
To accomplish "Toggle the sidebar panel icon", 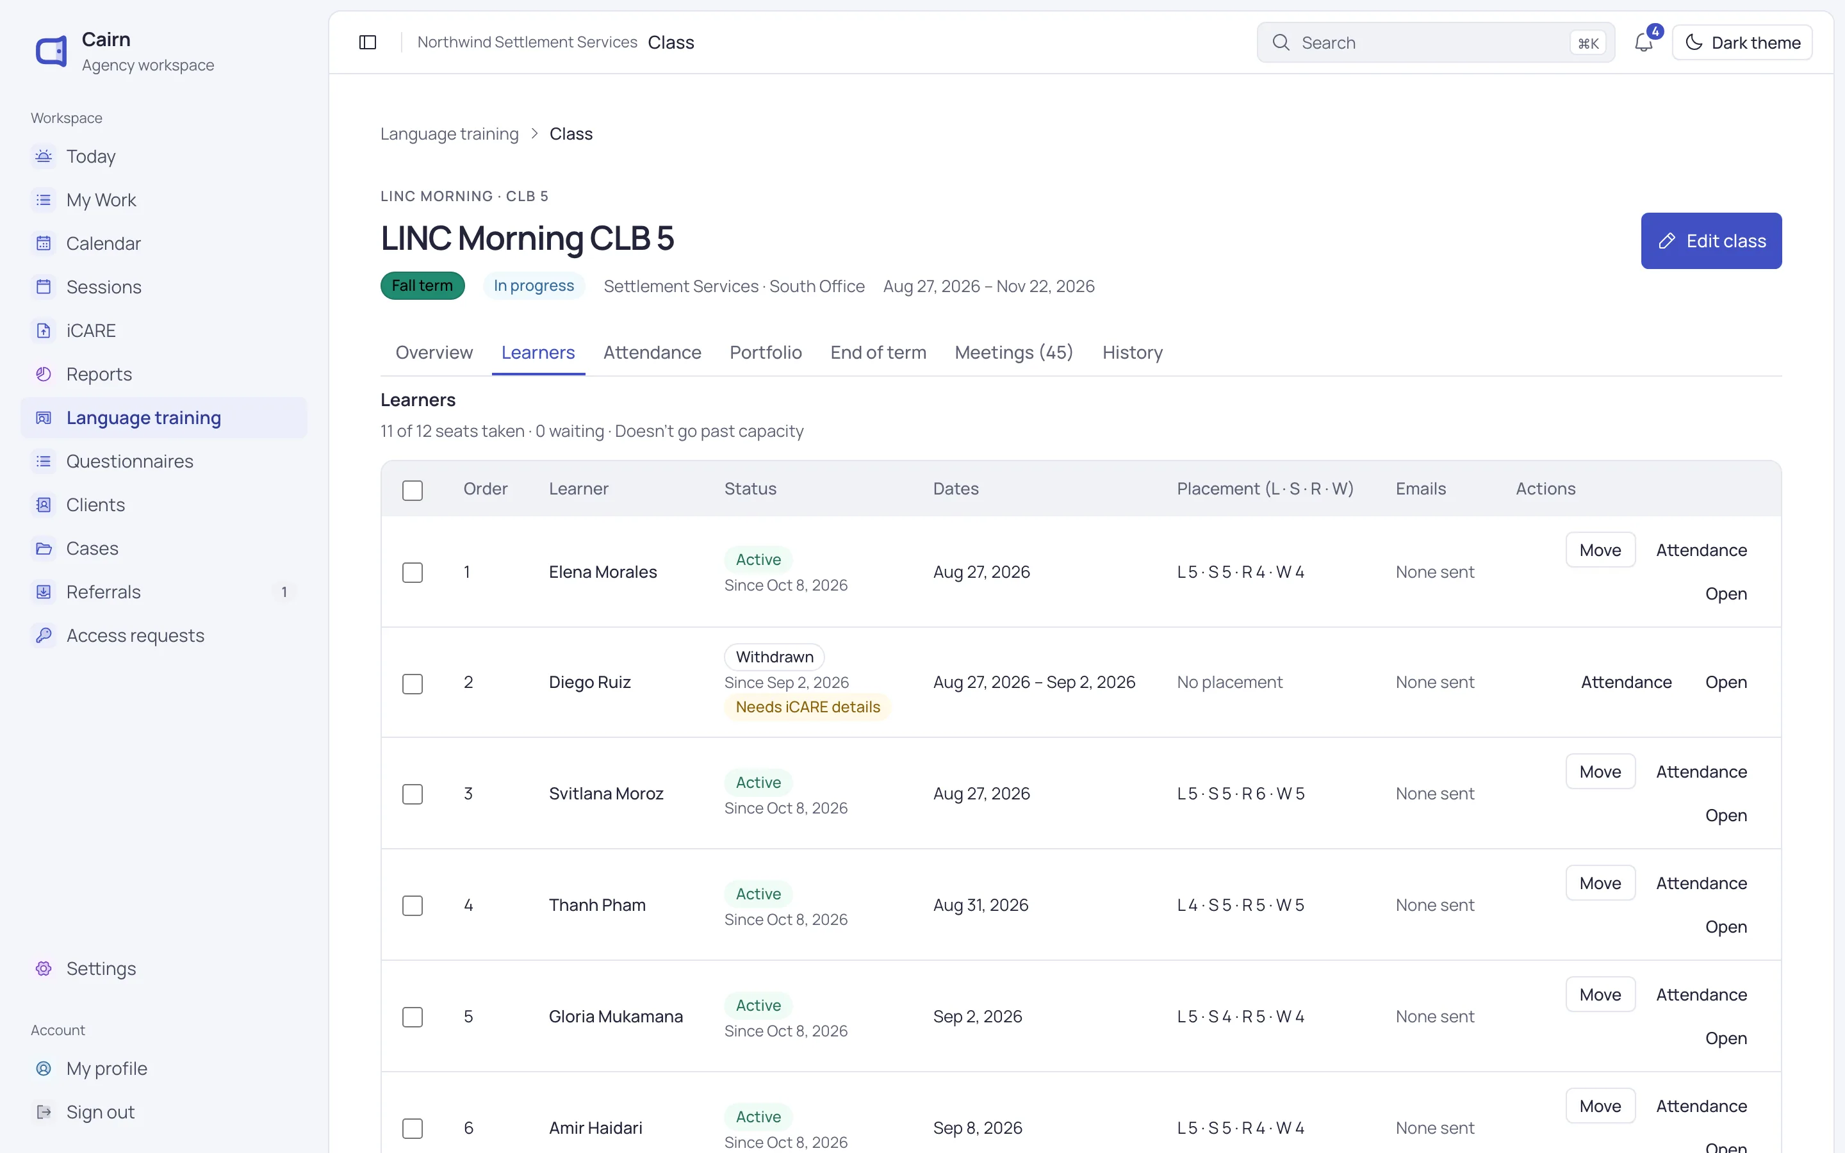I will 368,43.
